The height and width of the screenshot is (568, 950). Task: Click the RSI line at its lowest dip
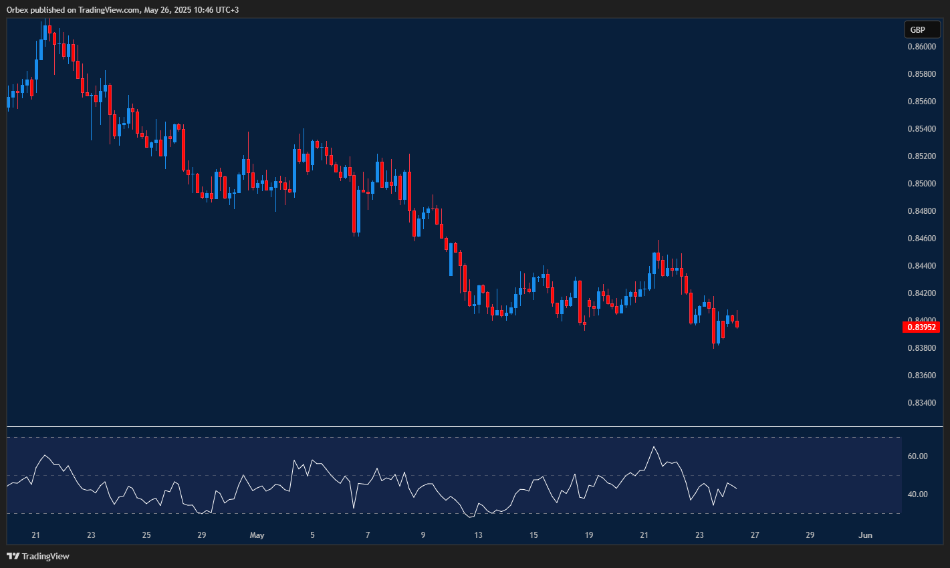(469, 516)
